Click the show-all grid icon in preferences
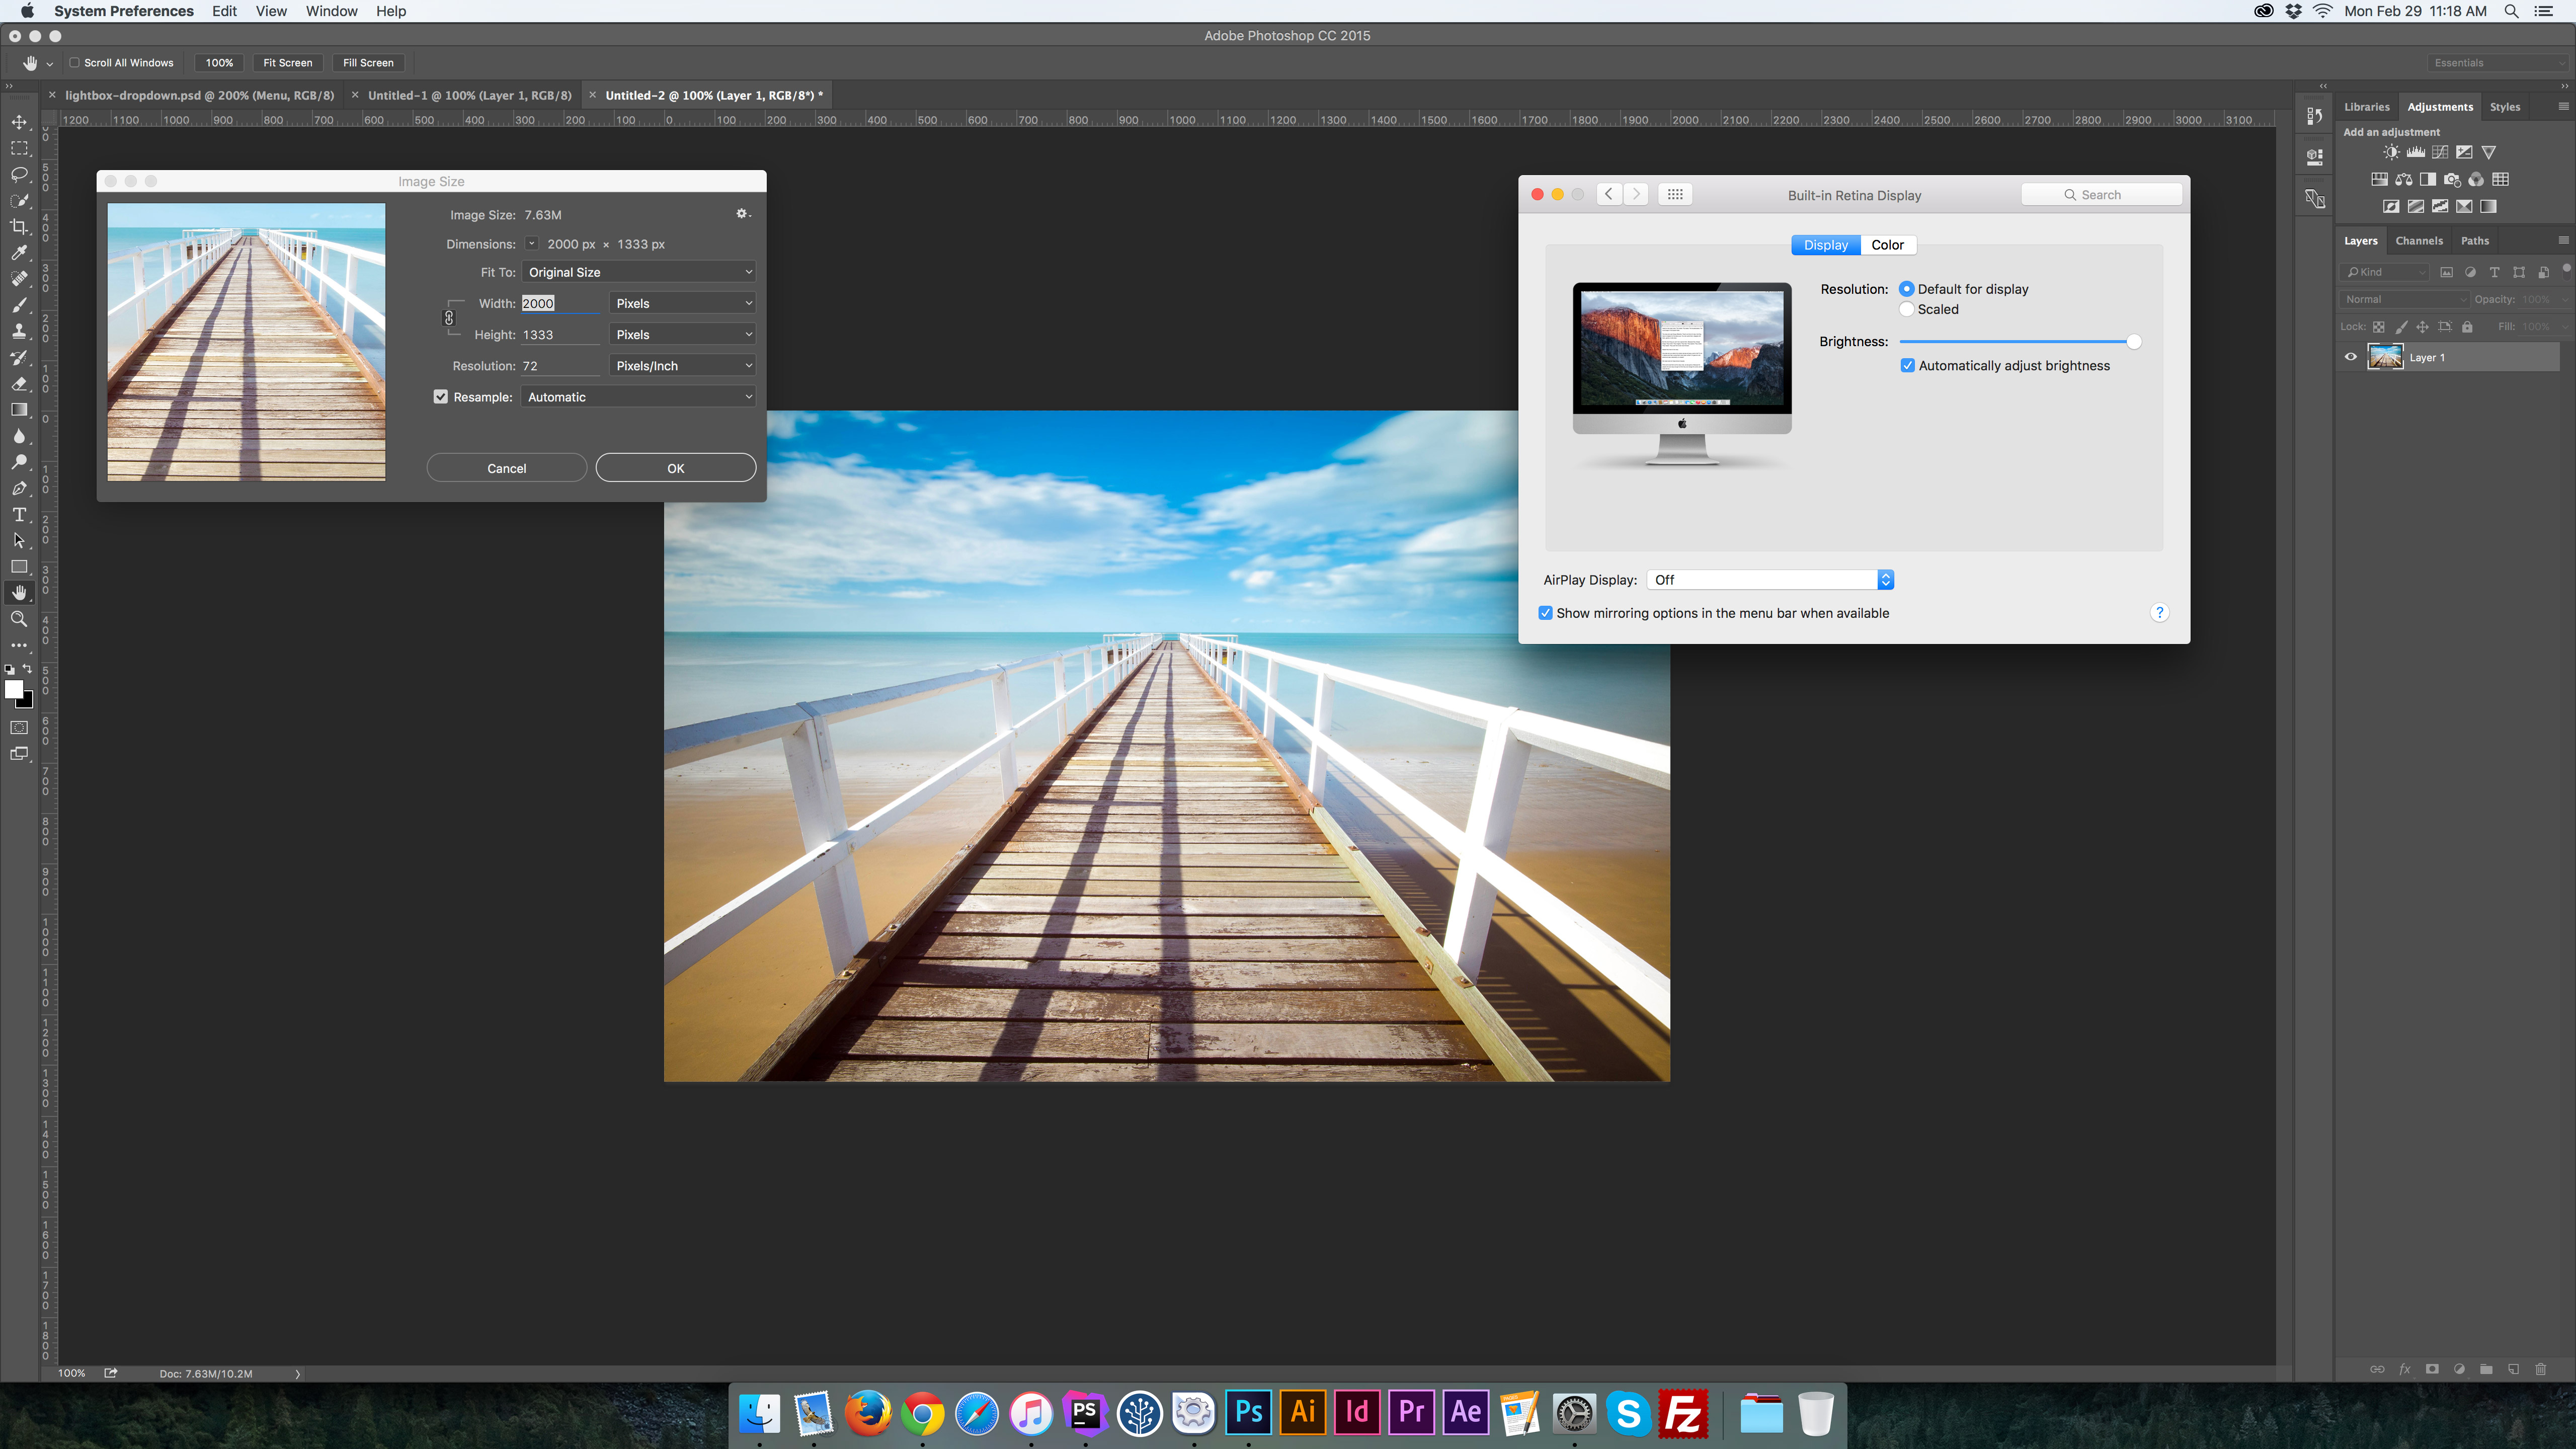The image size is (2576, 1449). 1675,194
